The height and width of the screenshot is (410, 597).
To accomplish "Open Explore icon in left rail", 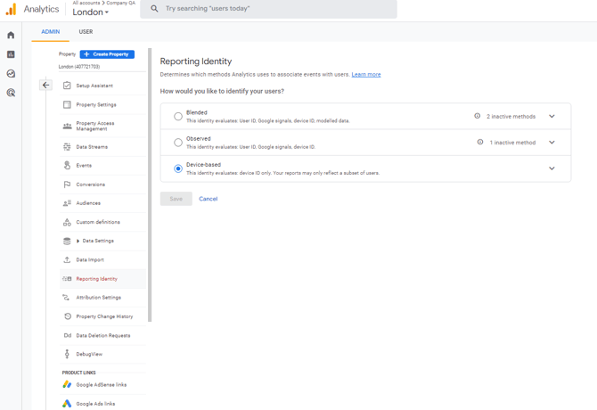I will (x=11, y=74).
